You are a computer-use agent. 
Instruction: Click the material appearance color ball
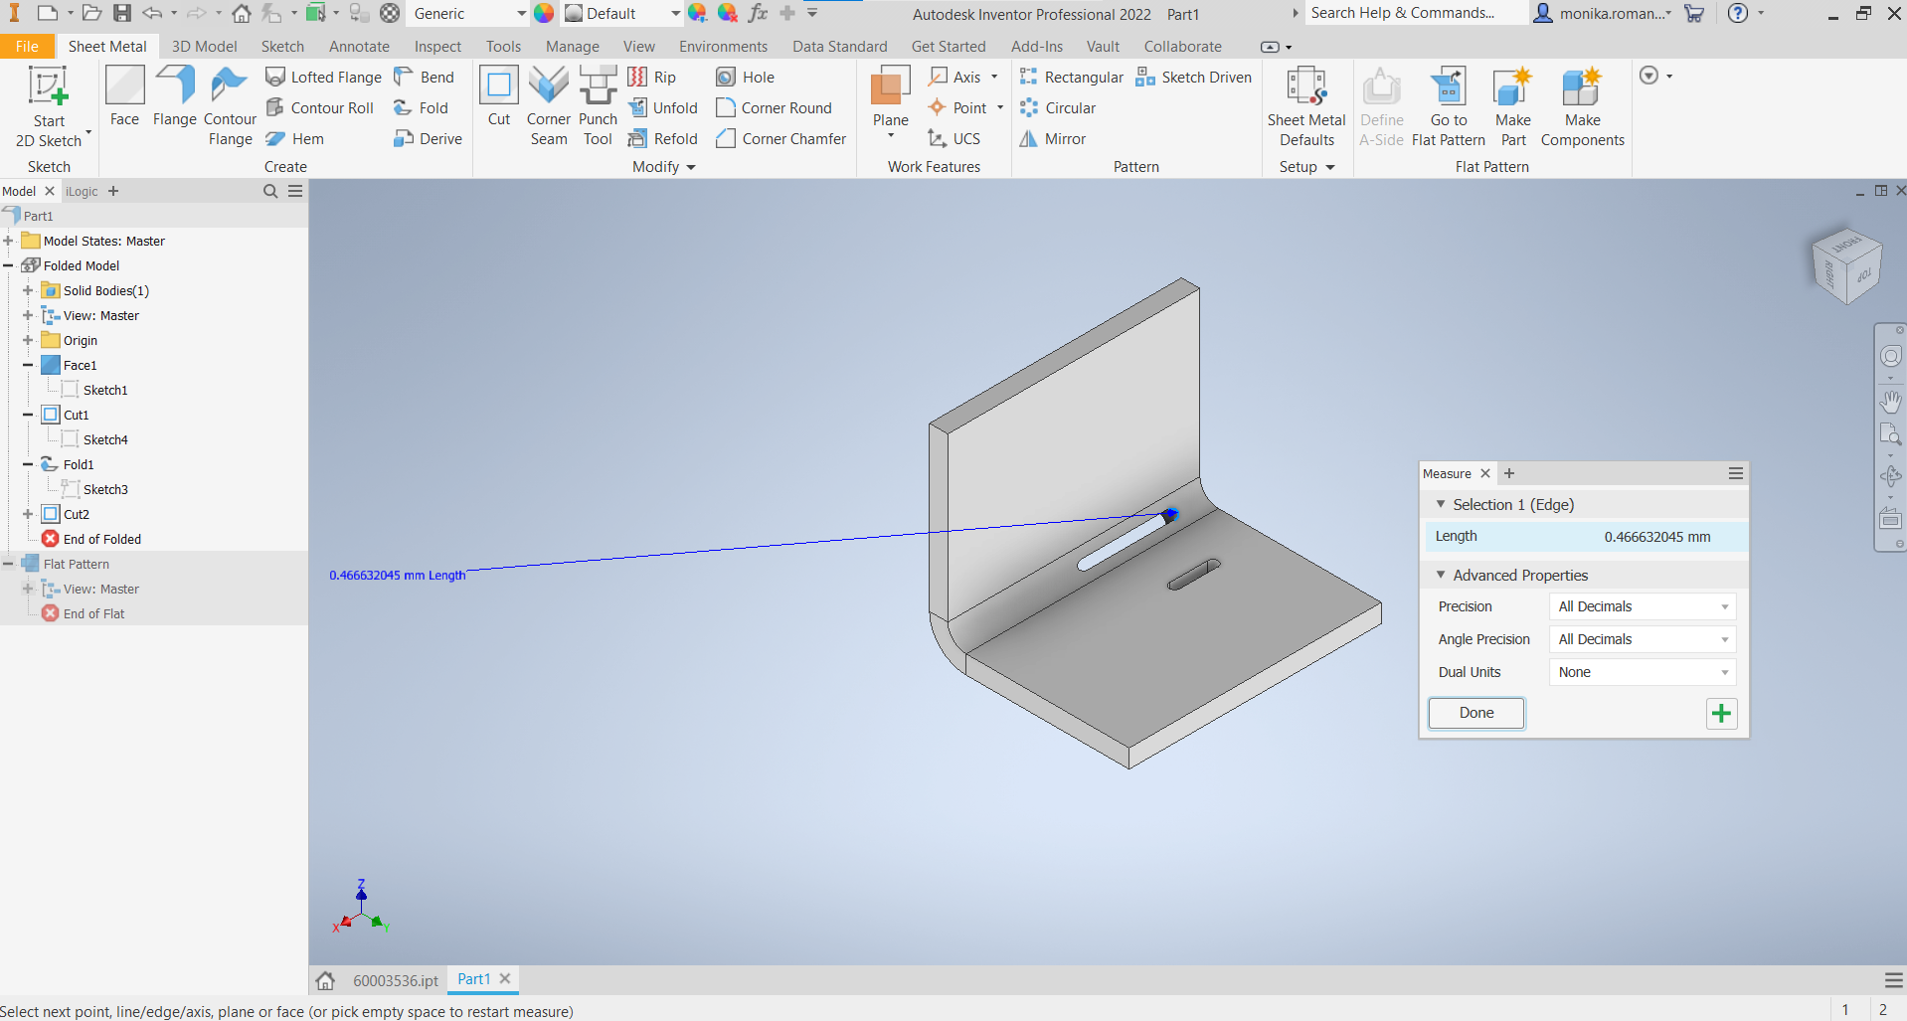pyautogui.click(x=544, y=13)
